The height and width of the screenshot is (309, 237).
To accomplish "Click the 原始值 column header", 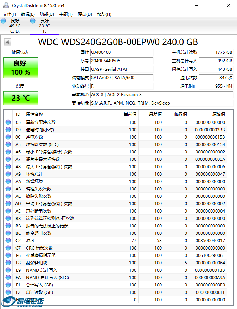I will [x=208, y=114].
